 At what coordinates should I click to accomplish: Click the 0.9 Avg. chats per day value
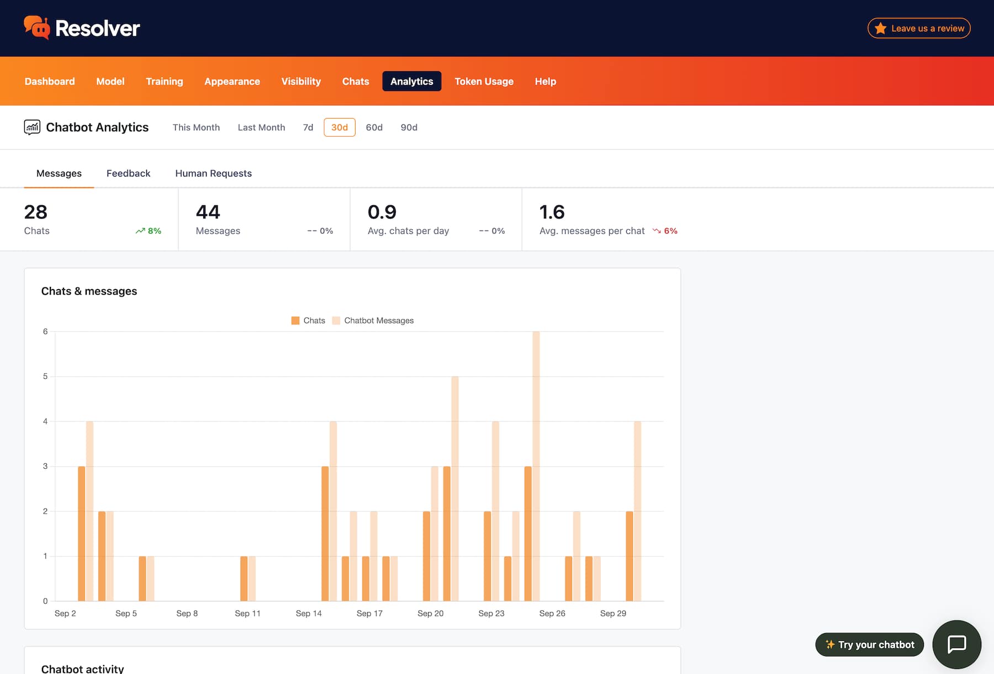(382, 212)
